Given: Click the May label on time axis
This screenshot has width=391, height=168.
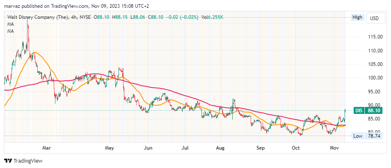Looking at the screenshot, I should pos(110,148).
